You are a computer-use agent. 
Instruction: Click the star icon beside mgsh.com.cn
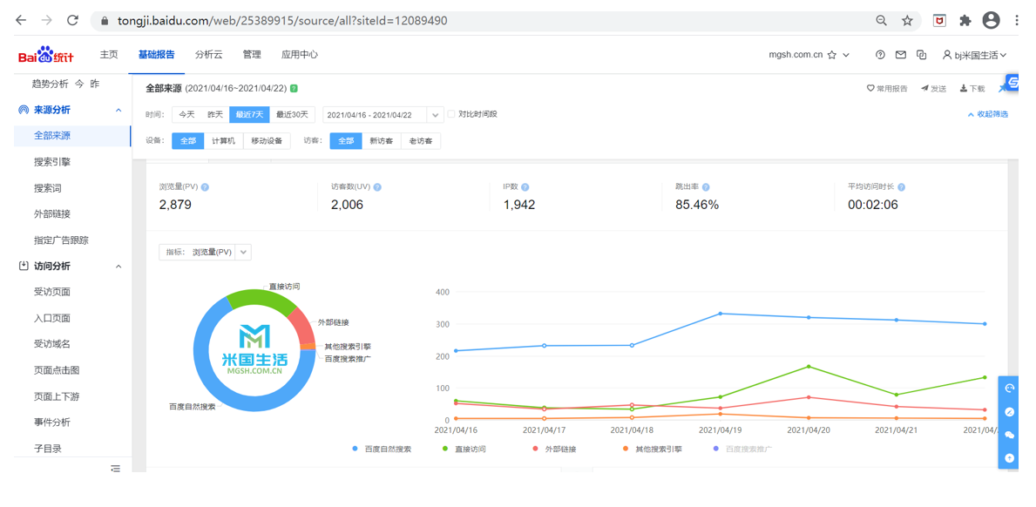pos(832,55)
